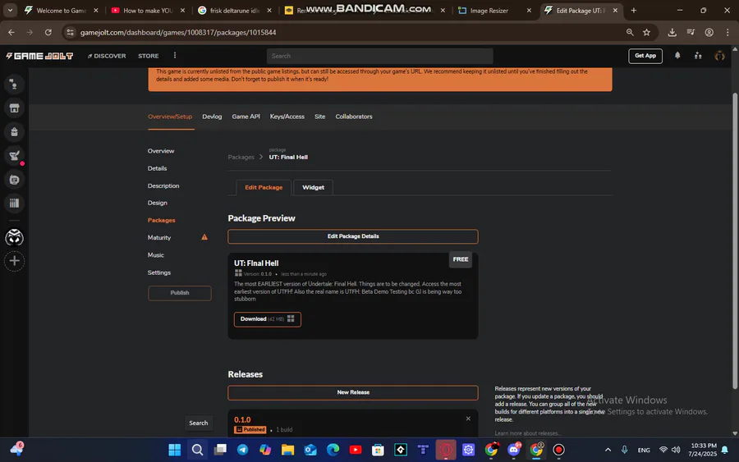Open the tab search dropdown arrow
This screenshot has height=462, width=739.
point(10,11)
